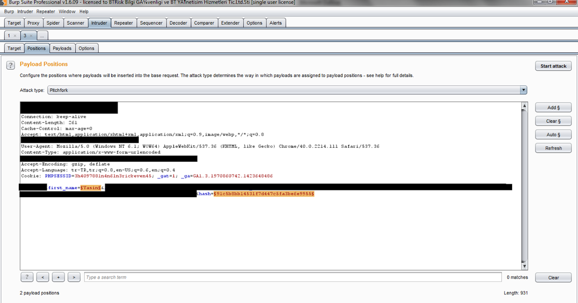This screenshot has height=303, width=578.
Task: Click the next search match arrow icon
Action: coord(74,277)
